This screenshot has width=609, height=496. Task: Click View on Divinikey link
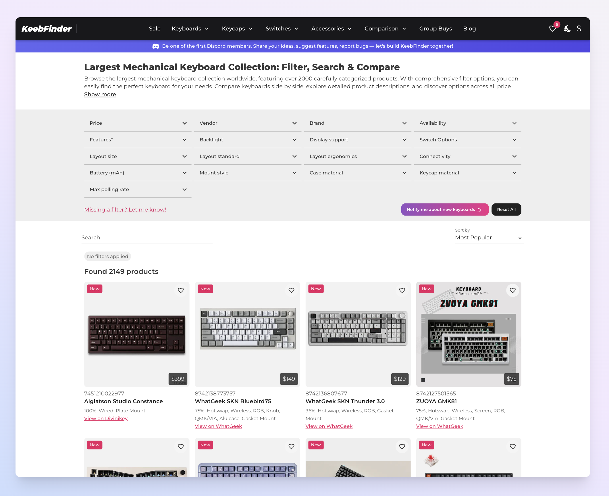coord(106,418)
